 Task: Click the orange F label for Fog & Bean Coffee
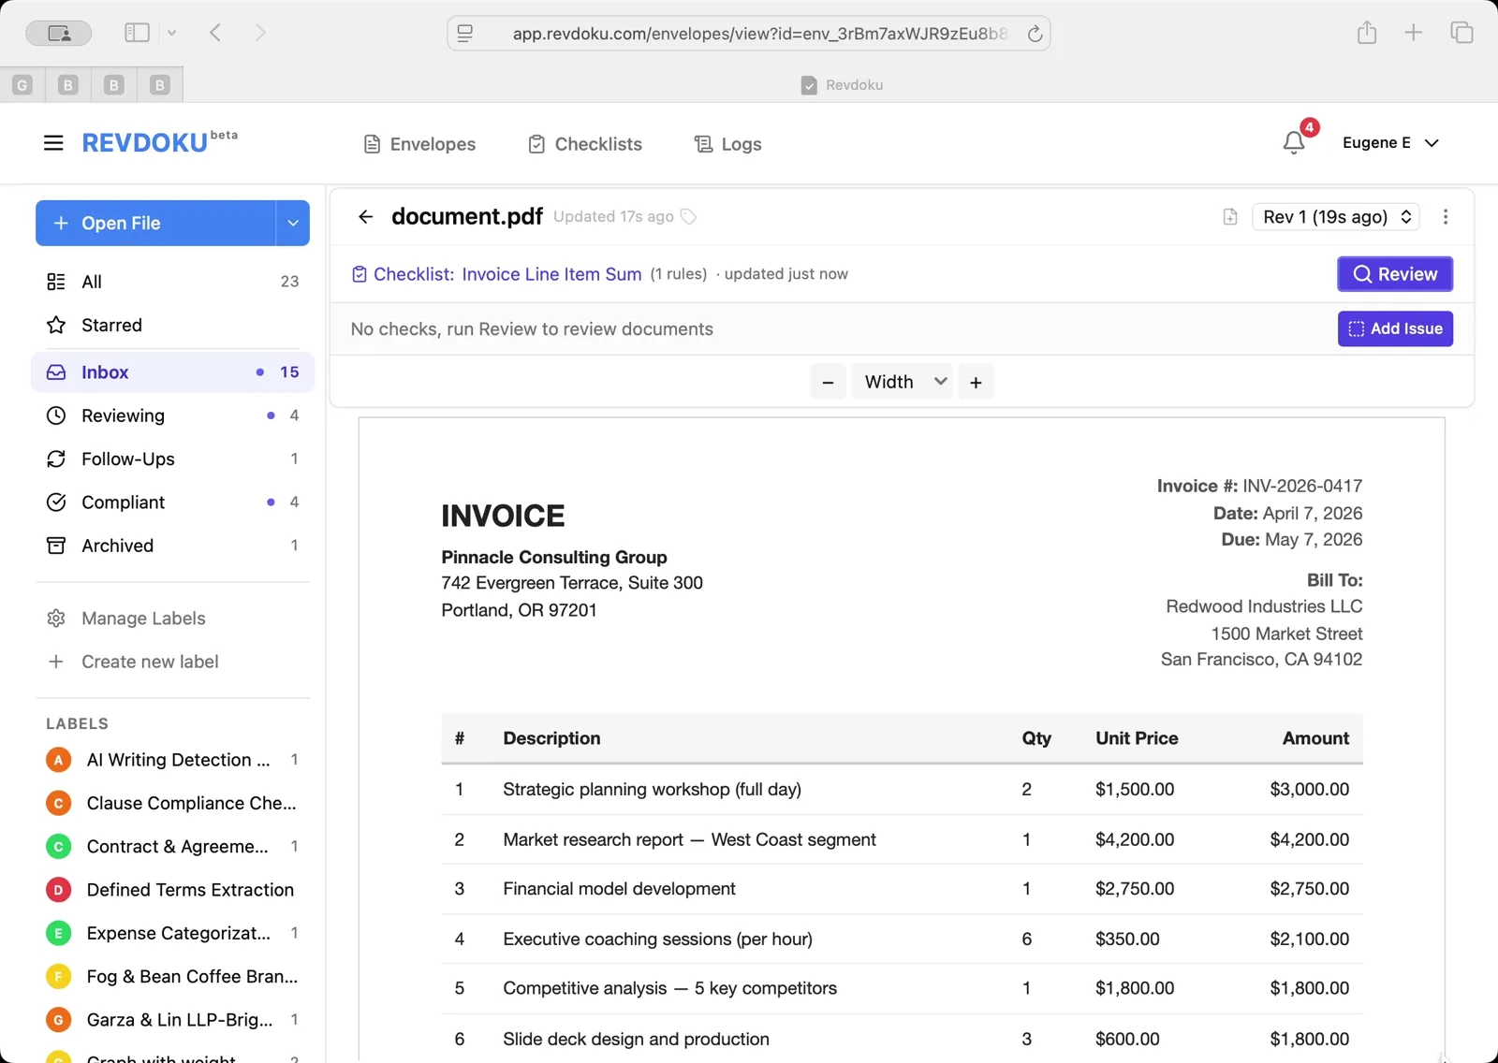(x=58, y=976)
